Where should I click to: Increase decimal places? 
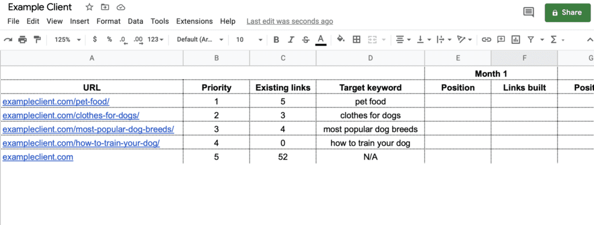139,40
